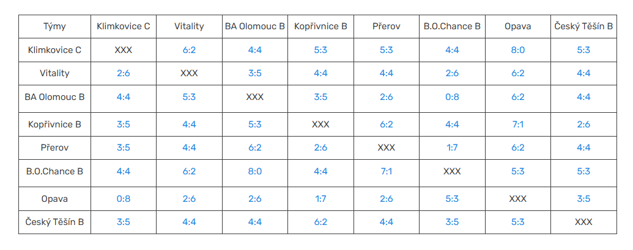
Task: Open the 1:7 score in Přerov row
Action: [x=452, y=148]
